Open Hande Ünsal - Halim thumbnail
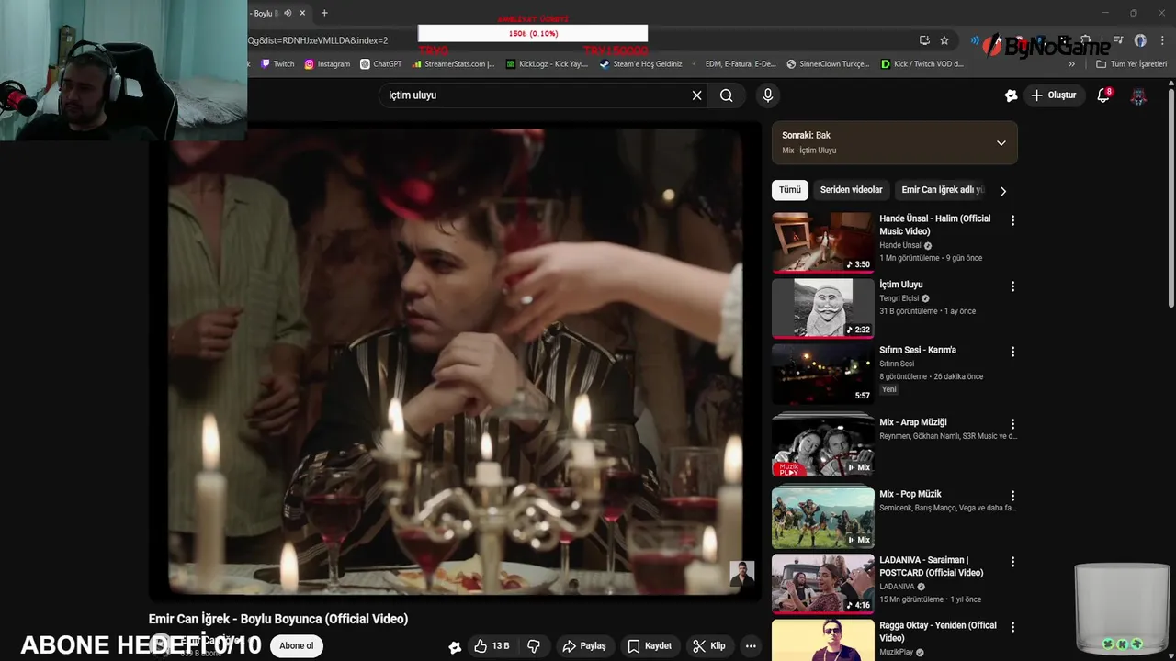Viewport: 1176px width, 661px height. [x=822, y=242]
